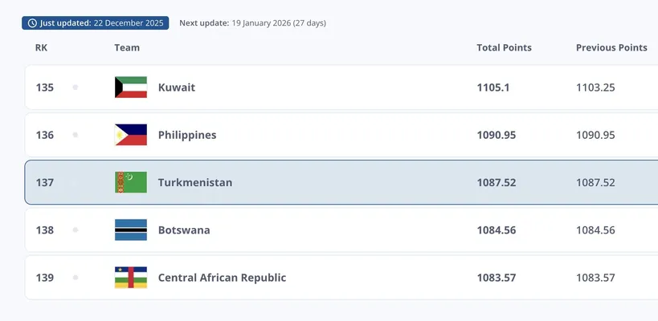Screen dimensions: 658x321
Task: Open the Philippines team link
Action: click(x=186, y=135)
